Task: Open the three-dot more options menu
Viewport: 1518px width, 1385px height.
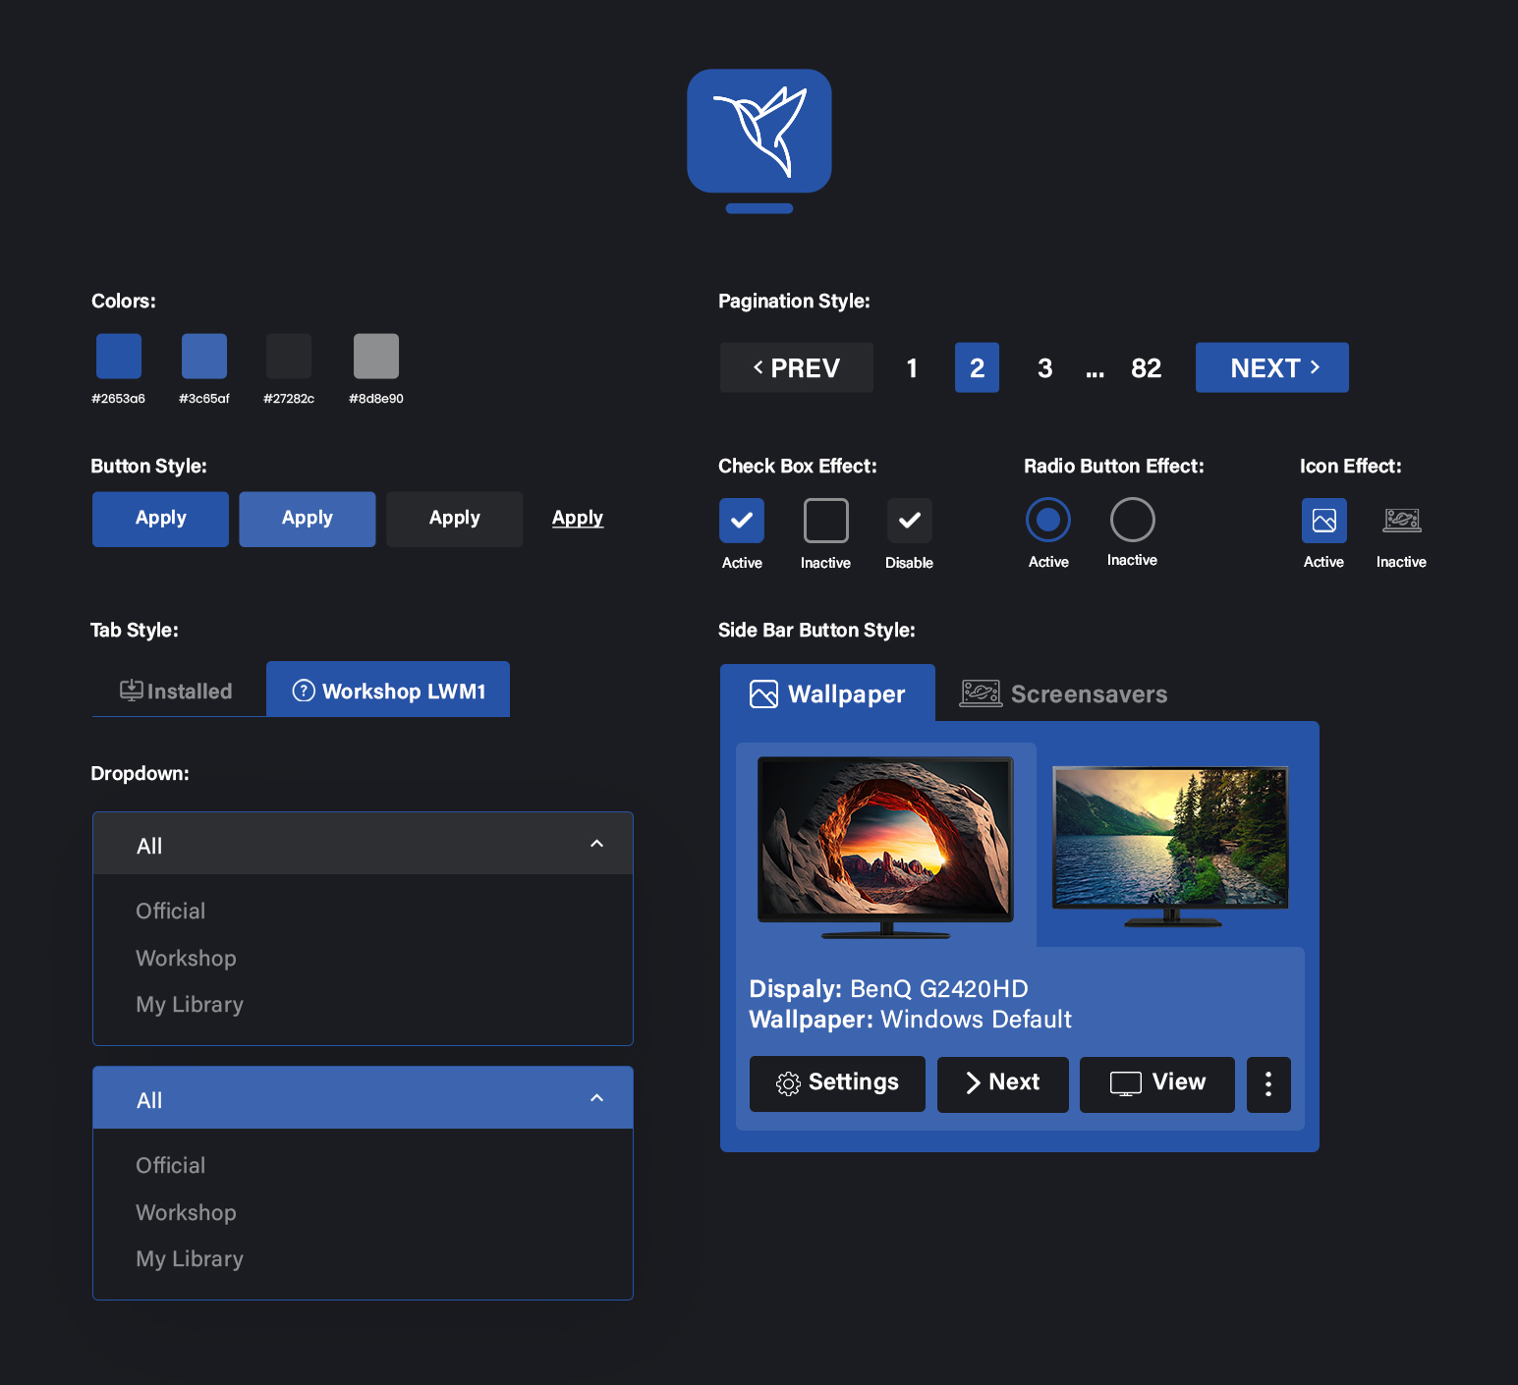Action: point(1267,1084)
